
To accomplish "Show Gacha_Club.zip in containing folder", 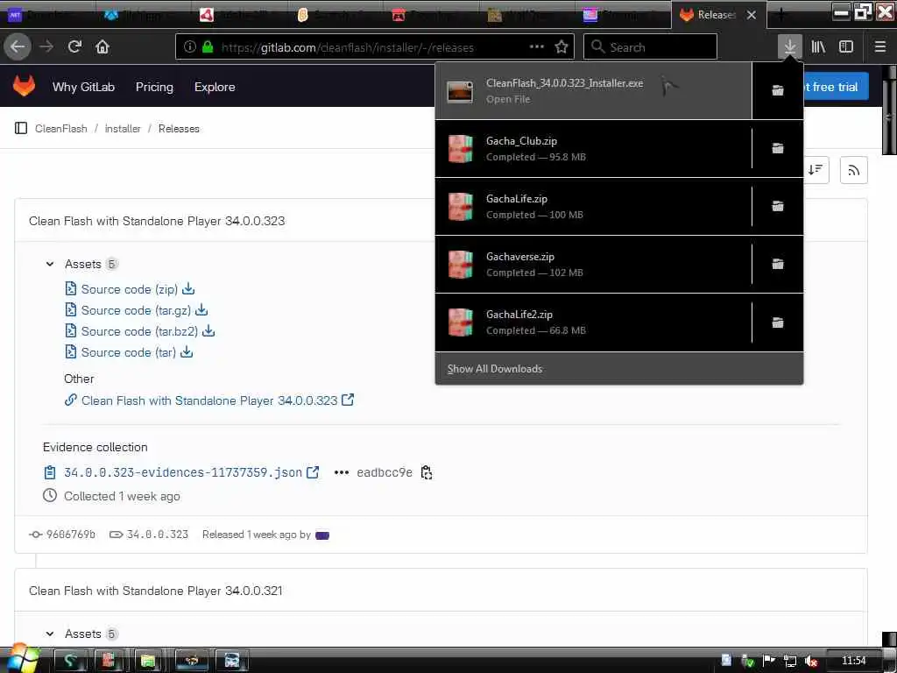I will point(778,148).
